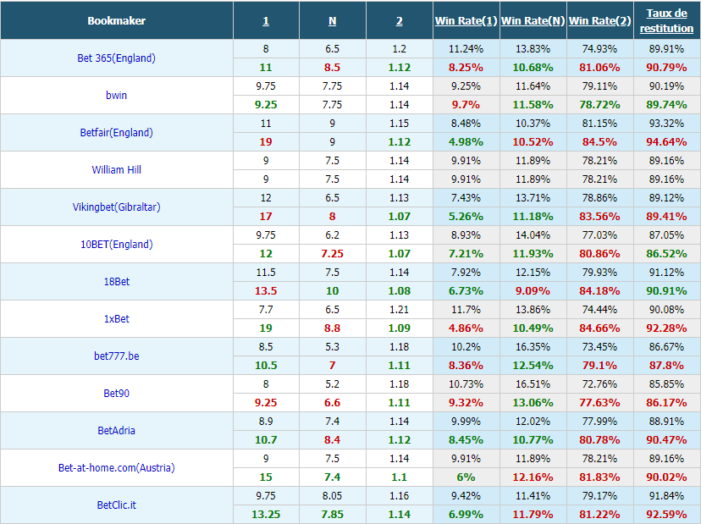The height and width of the screenshot is (524, 701).
Task: Sort by the Taux de restitution header
Action: pos(666,20)
